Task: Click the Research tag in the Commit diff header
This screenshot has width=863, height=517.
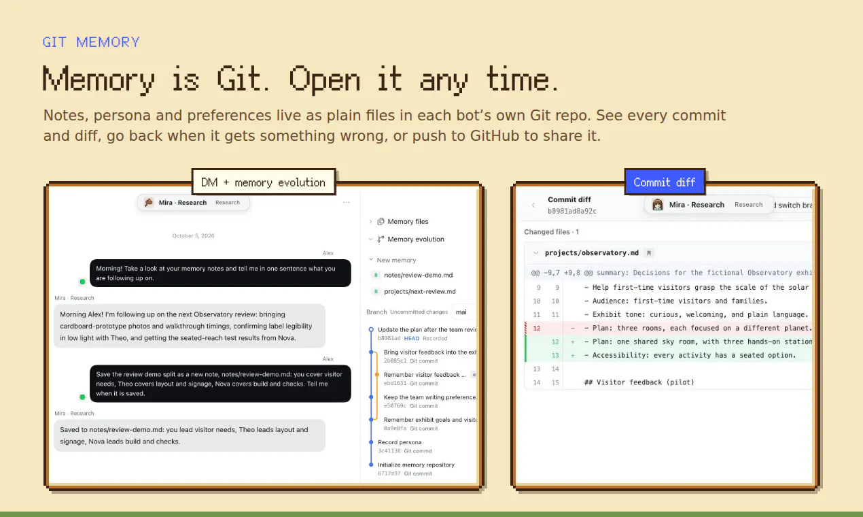Action: pos(748,205)
